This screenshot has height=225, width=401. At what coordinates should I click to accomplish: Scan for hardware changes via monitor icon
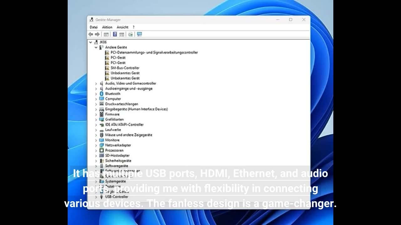point(139,34)
